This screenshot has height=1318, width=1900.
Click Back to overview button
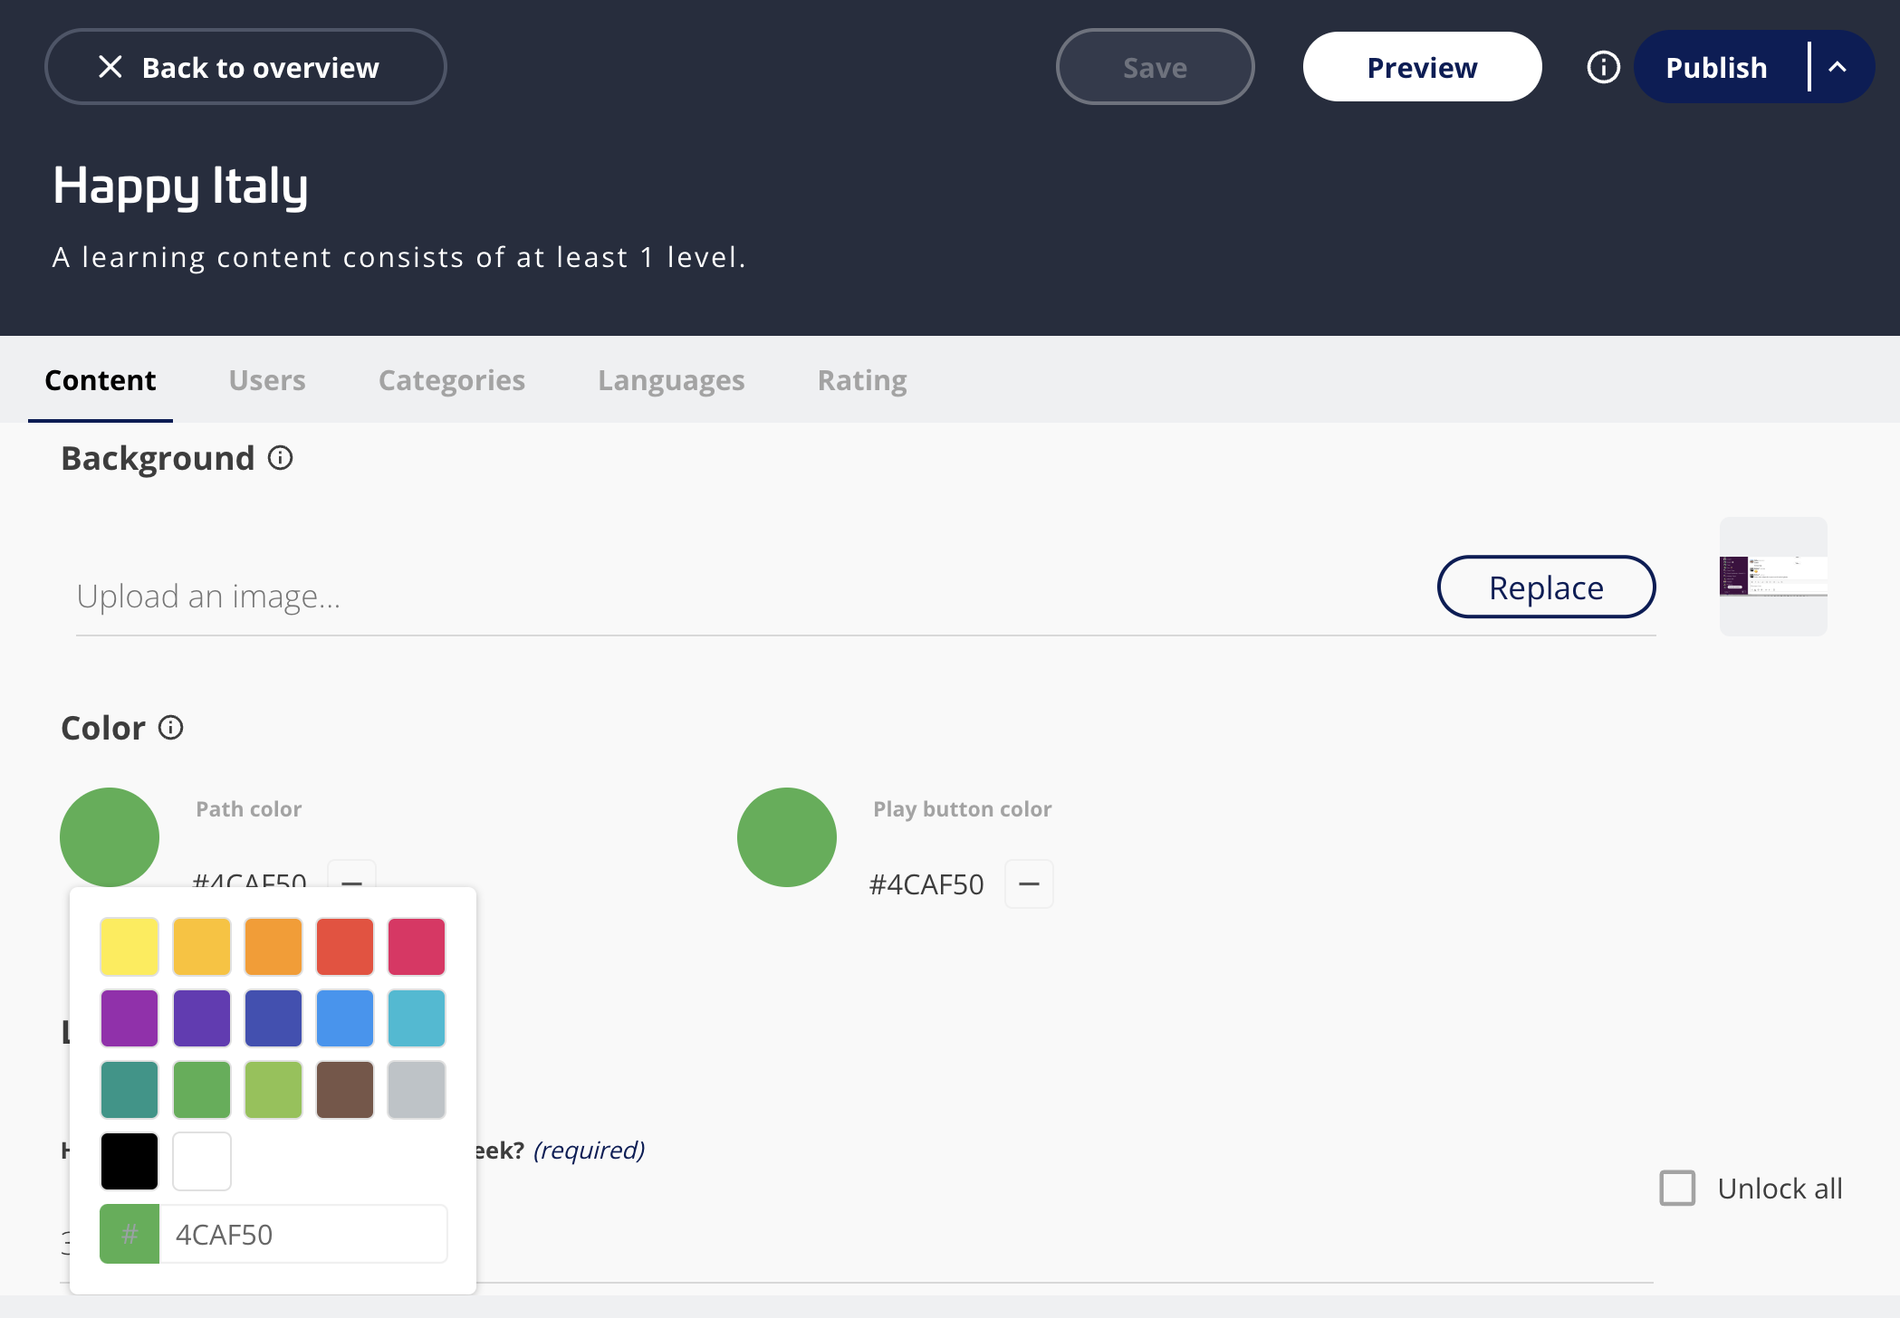tap(245, 67)
